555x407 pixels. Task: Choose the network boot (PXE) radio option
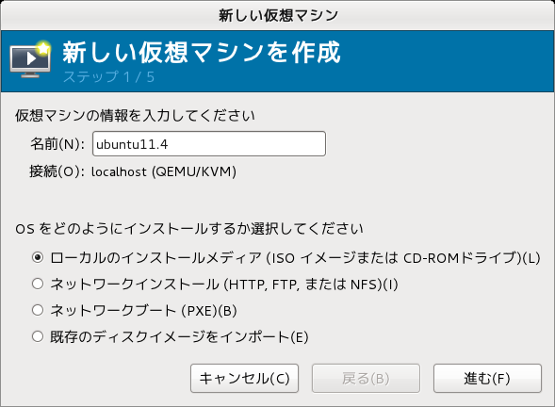(x=38, y=310)
